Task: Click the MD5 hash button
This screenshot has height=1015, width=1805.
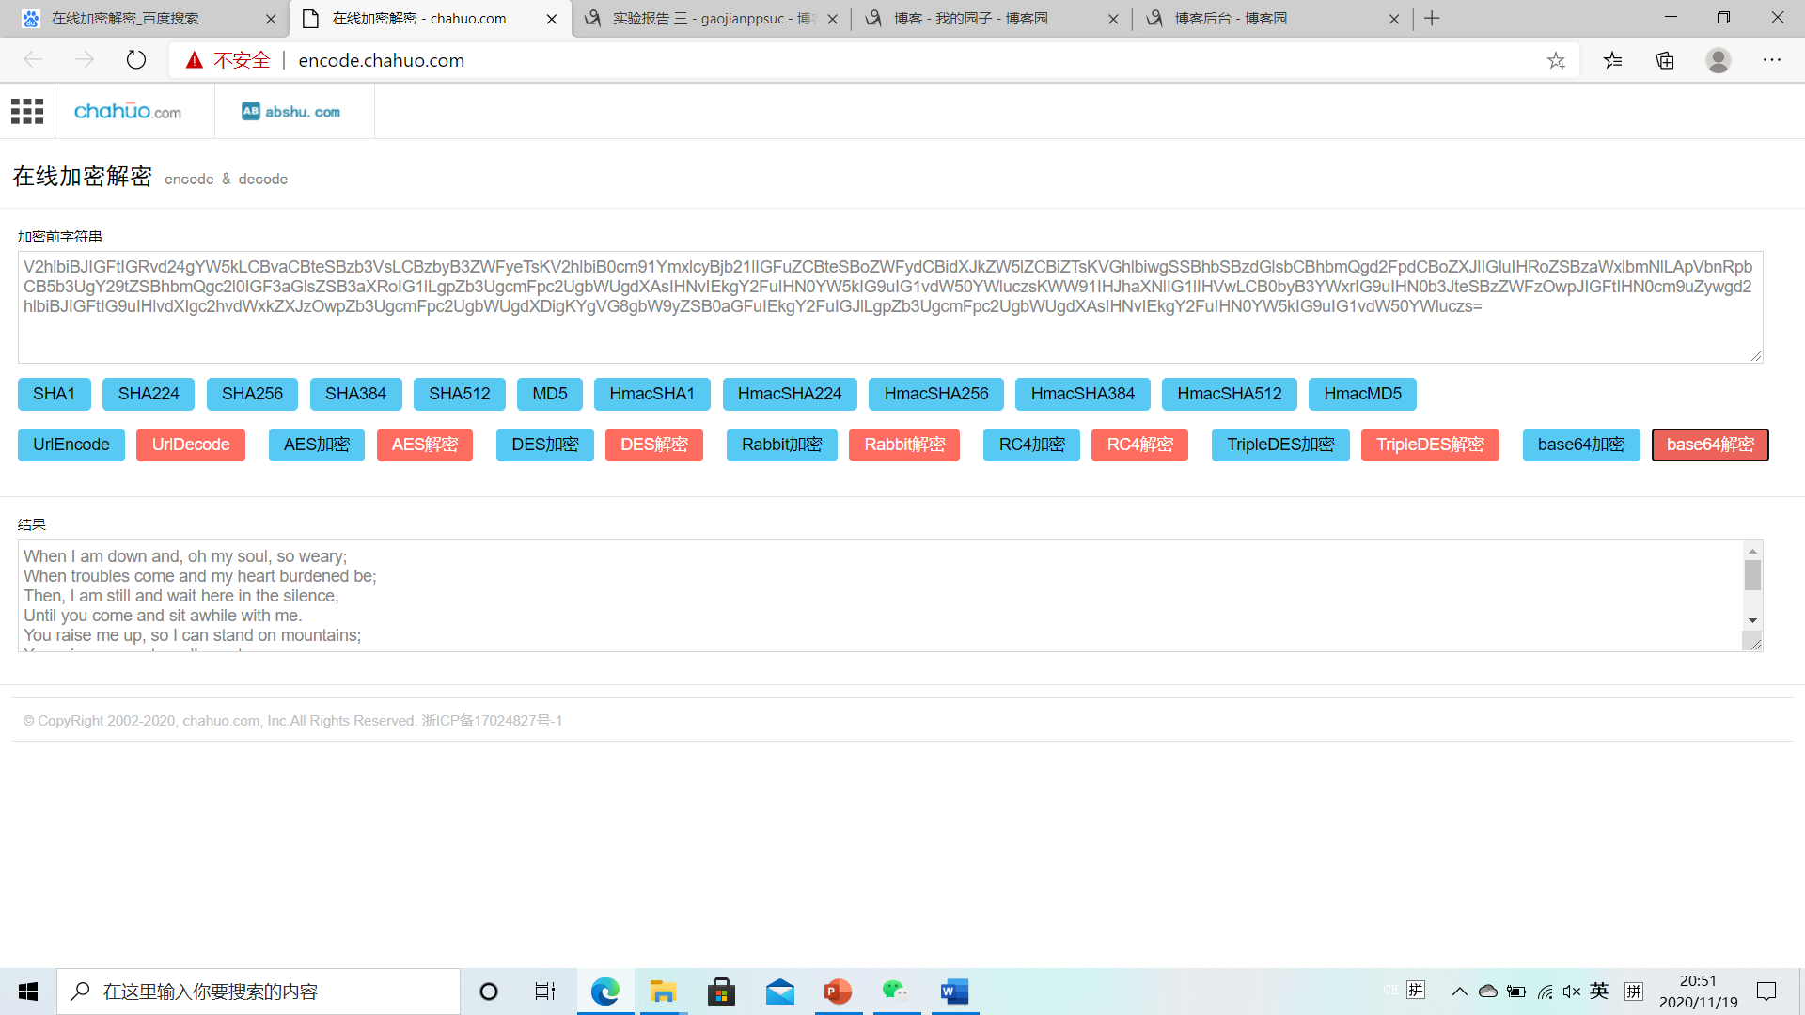Action: 549,394
